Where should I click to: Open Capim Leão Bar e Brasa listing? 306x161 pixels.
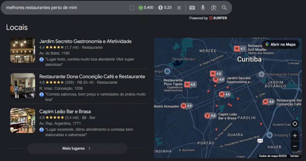pyautogui.click(x=65, y=112)
